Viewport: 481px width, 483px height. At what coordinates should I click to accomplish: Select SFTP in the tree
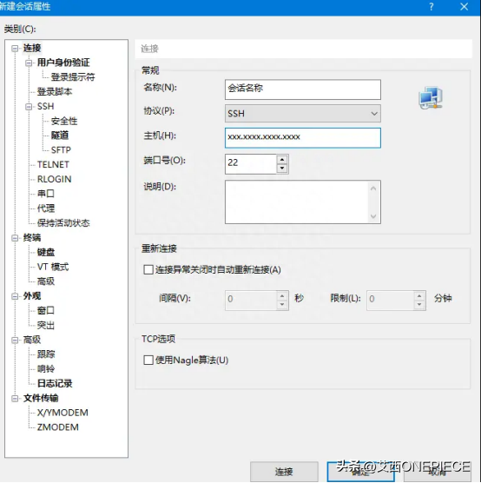point(61,150)
